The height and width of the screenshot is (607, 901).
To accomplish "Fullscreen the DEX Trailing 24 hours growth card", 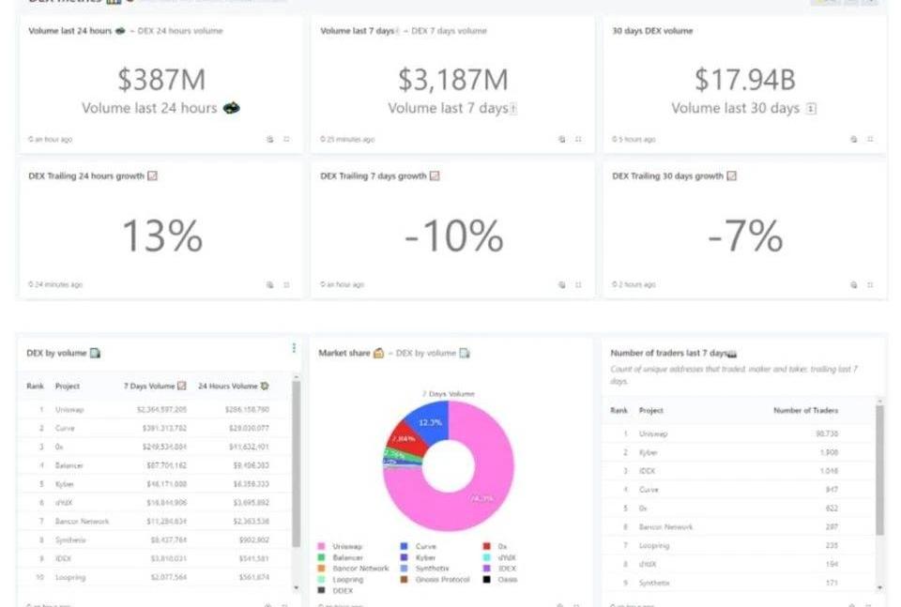I will tap(286, 284).
